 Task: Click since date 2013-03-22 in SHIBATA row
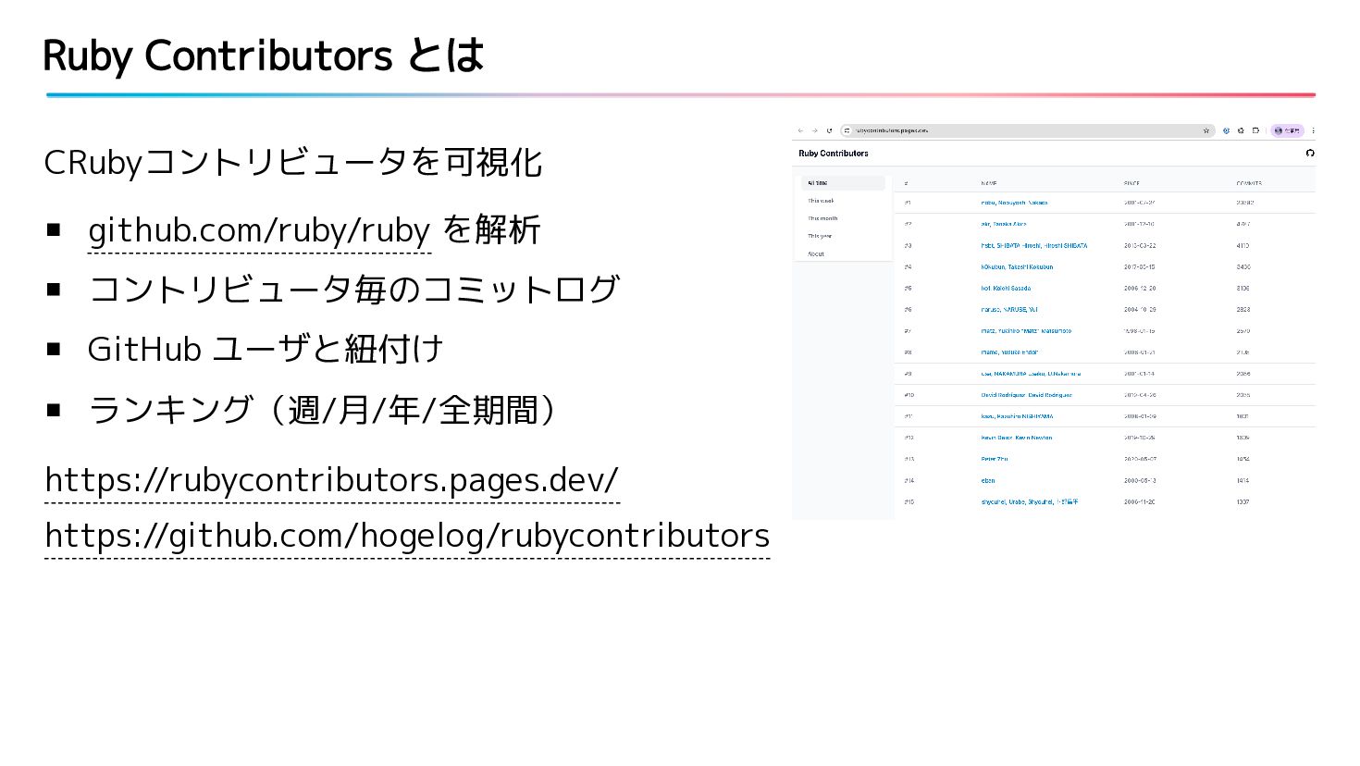1140,246
